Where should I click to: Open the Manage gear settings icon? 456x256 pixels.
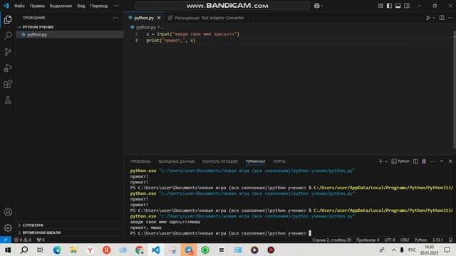[x=8, y=228]
